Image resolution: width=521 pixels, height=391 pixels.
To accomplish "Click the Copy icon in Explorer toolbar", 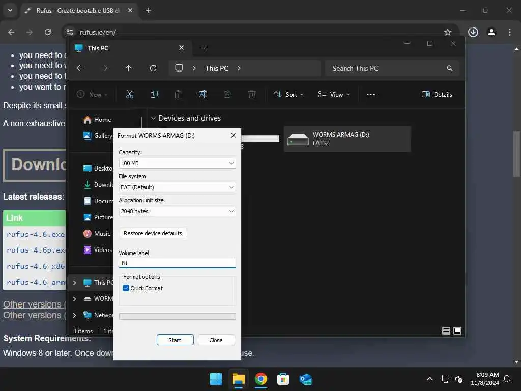I will (154, 94).
